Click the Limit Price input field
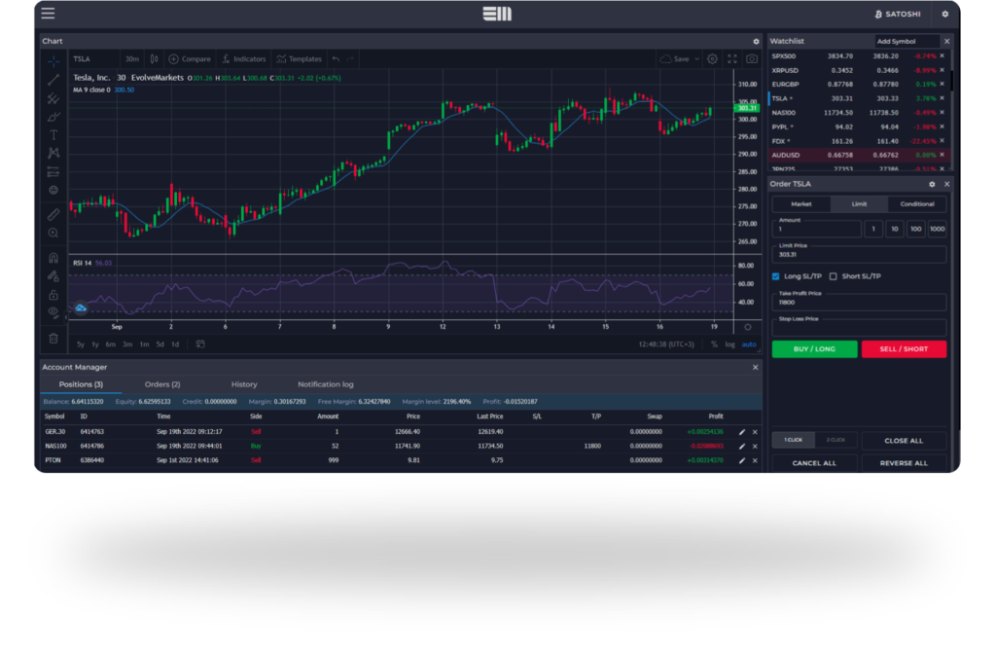The height and width of the screenshot is (650, 996). coord(859,255)
